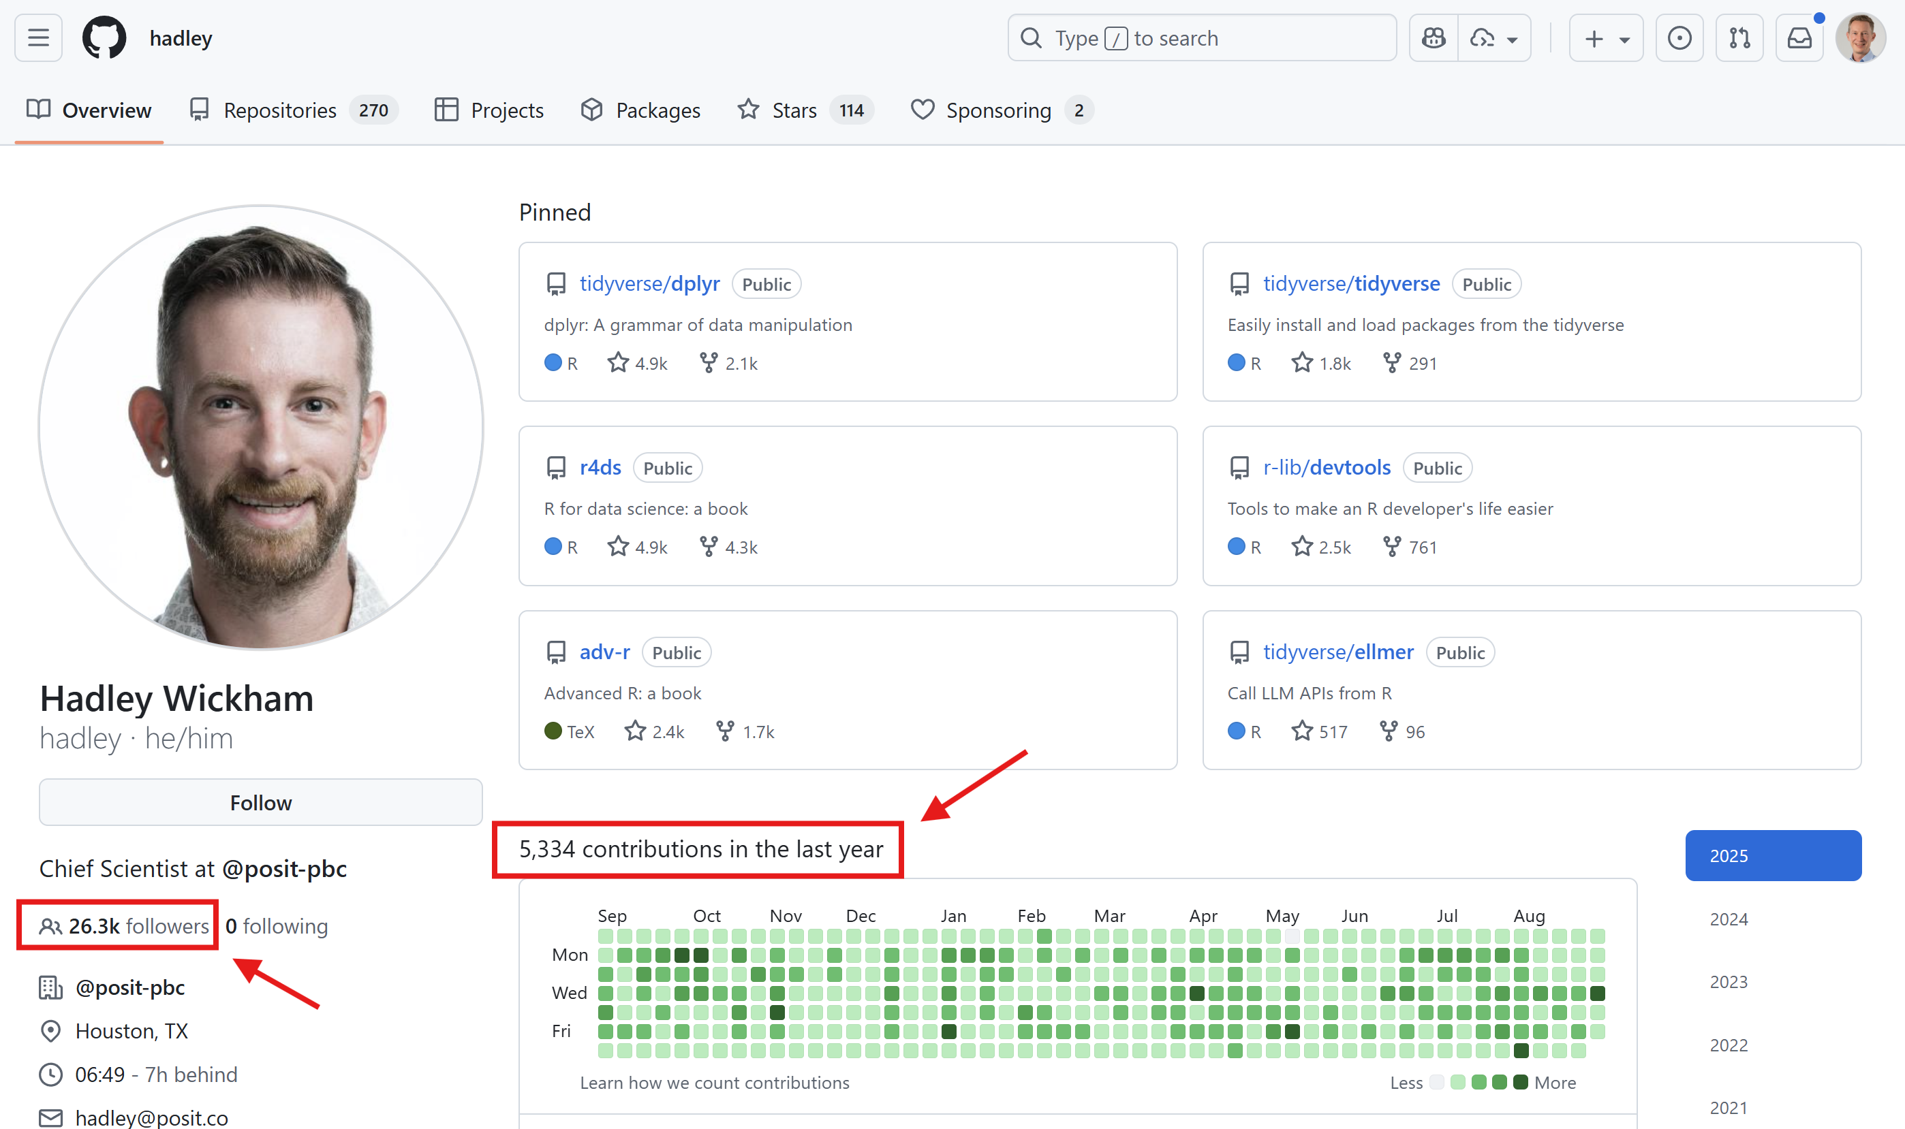1905x1129 pixels.
Task: Click the Follow button
Action: click(260, 803)
